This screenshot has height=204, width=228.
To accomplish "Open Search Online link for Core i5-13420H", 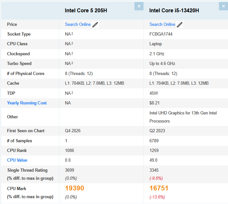I will coord(162,24).
